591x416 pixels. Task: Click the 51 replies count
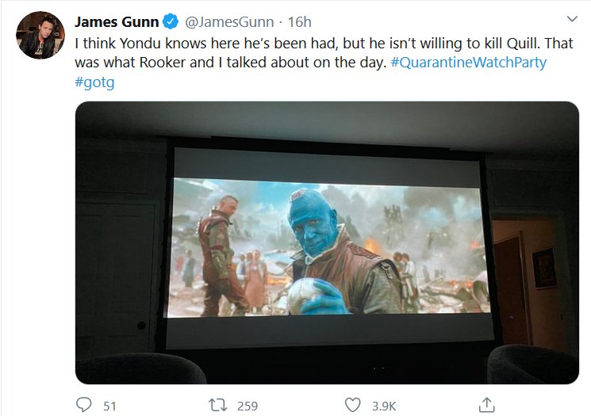coord(109,406)
